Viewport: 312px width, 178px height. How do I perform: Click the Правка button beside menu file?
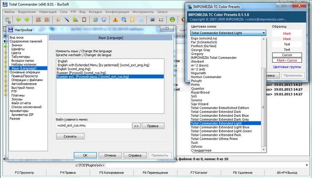pyautogui.click(x=153, y=126)
